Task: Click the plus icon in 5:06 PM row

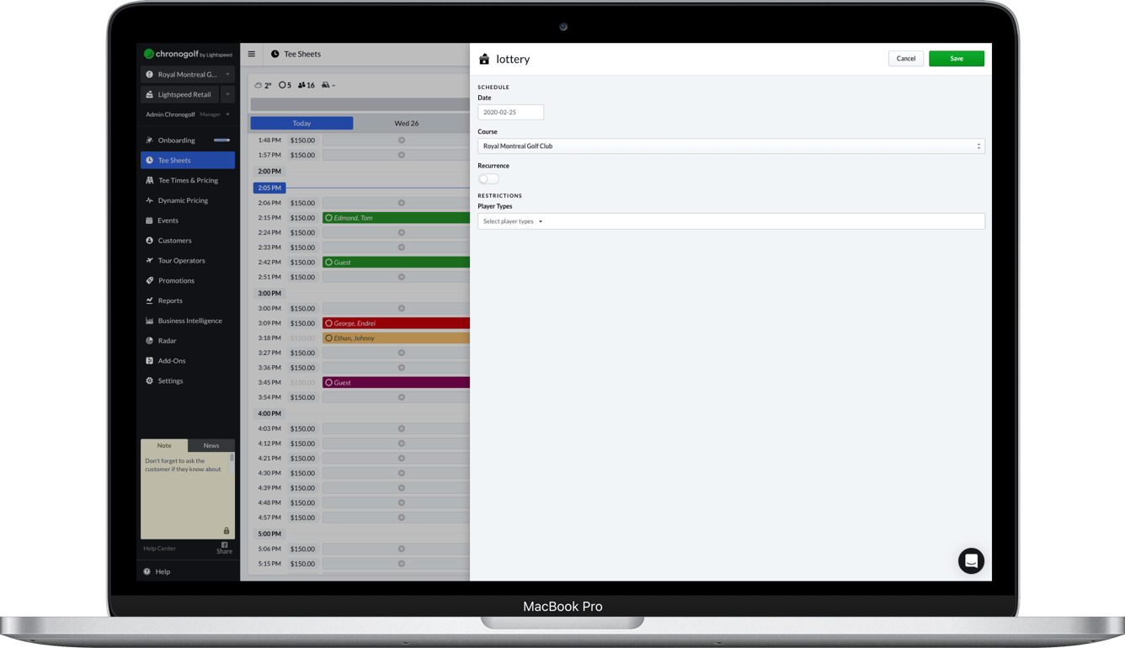Action: [402, 549]
